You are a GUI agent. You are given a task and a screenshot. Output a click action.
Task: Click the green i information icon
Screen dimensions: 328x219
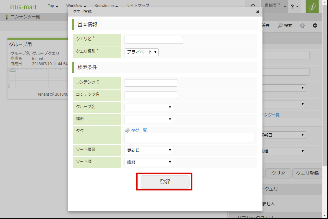click(x=312, y=6)
